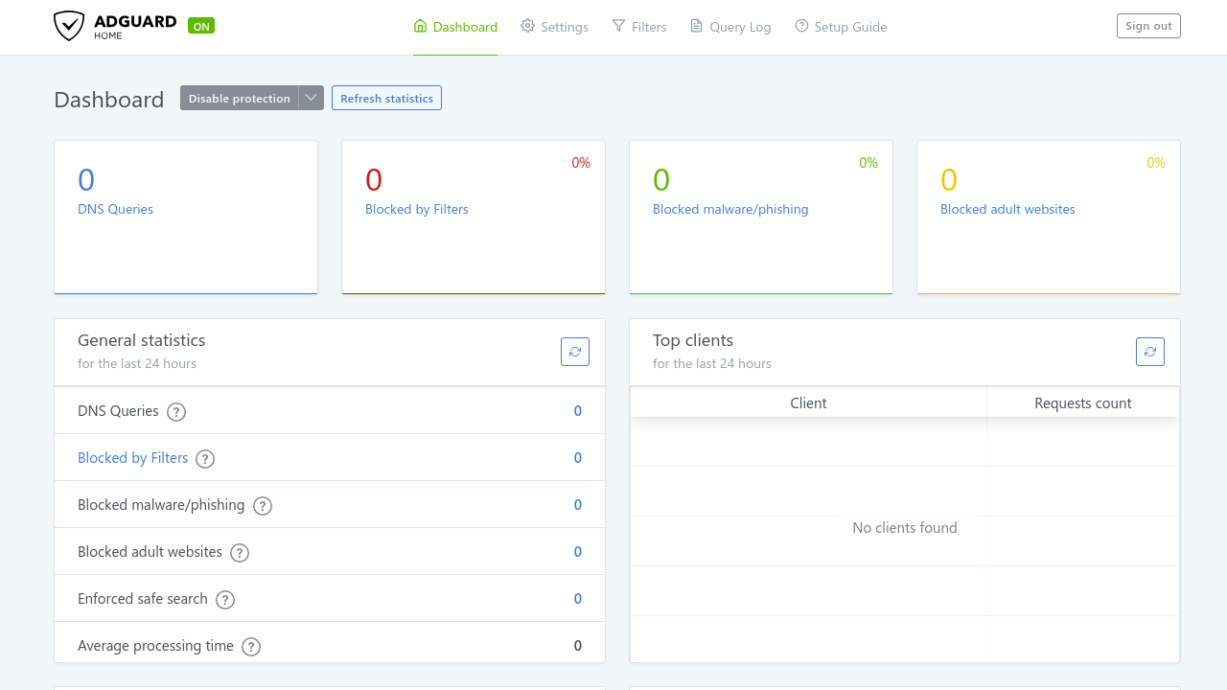
Task: Open the Blocked by Filters link in statistics
Action: [132, 458]
